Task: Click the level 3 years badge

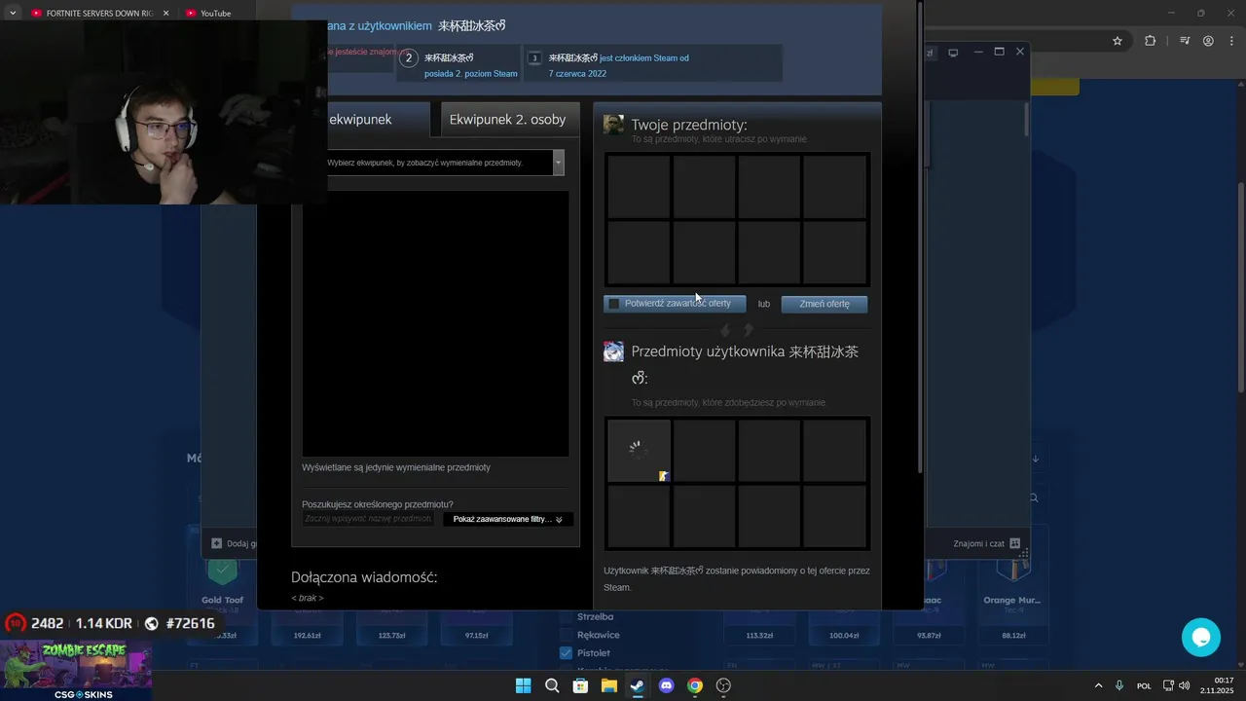Action: coord(534,58)
